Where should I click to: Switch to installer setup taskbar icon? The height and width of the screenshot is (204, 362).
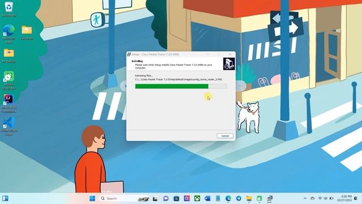coord(270,198)
